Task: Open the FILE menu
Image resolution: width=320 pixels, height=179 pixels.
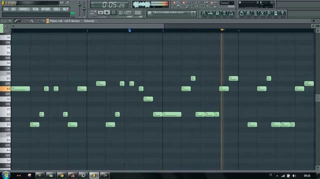Action: (x=6, y=9)
